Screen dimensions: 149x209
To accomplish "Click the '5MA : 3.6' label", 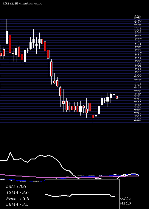I will 16,187.
